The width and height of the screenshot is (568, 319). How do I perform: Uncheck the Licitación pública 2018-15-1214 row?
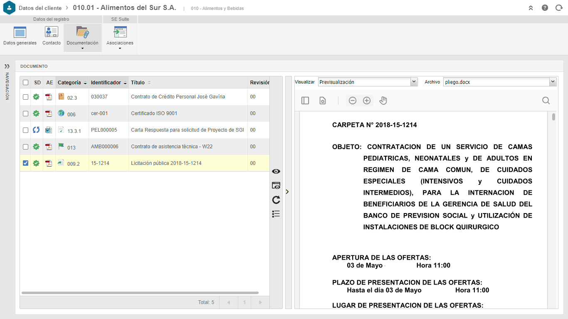tap(25, 163)
